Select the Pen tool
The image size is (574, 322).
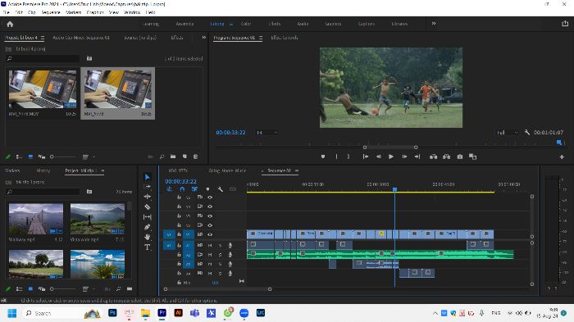tap(148, 227)
